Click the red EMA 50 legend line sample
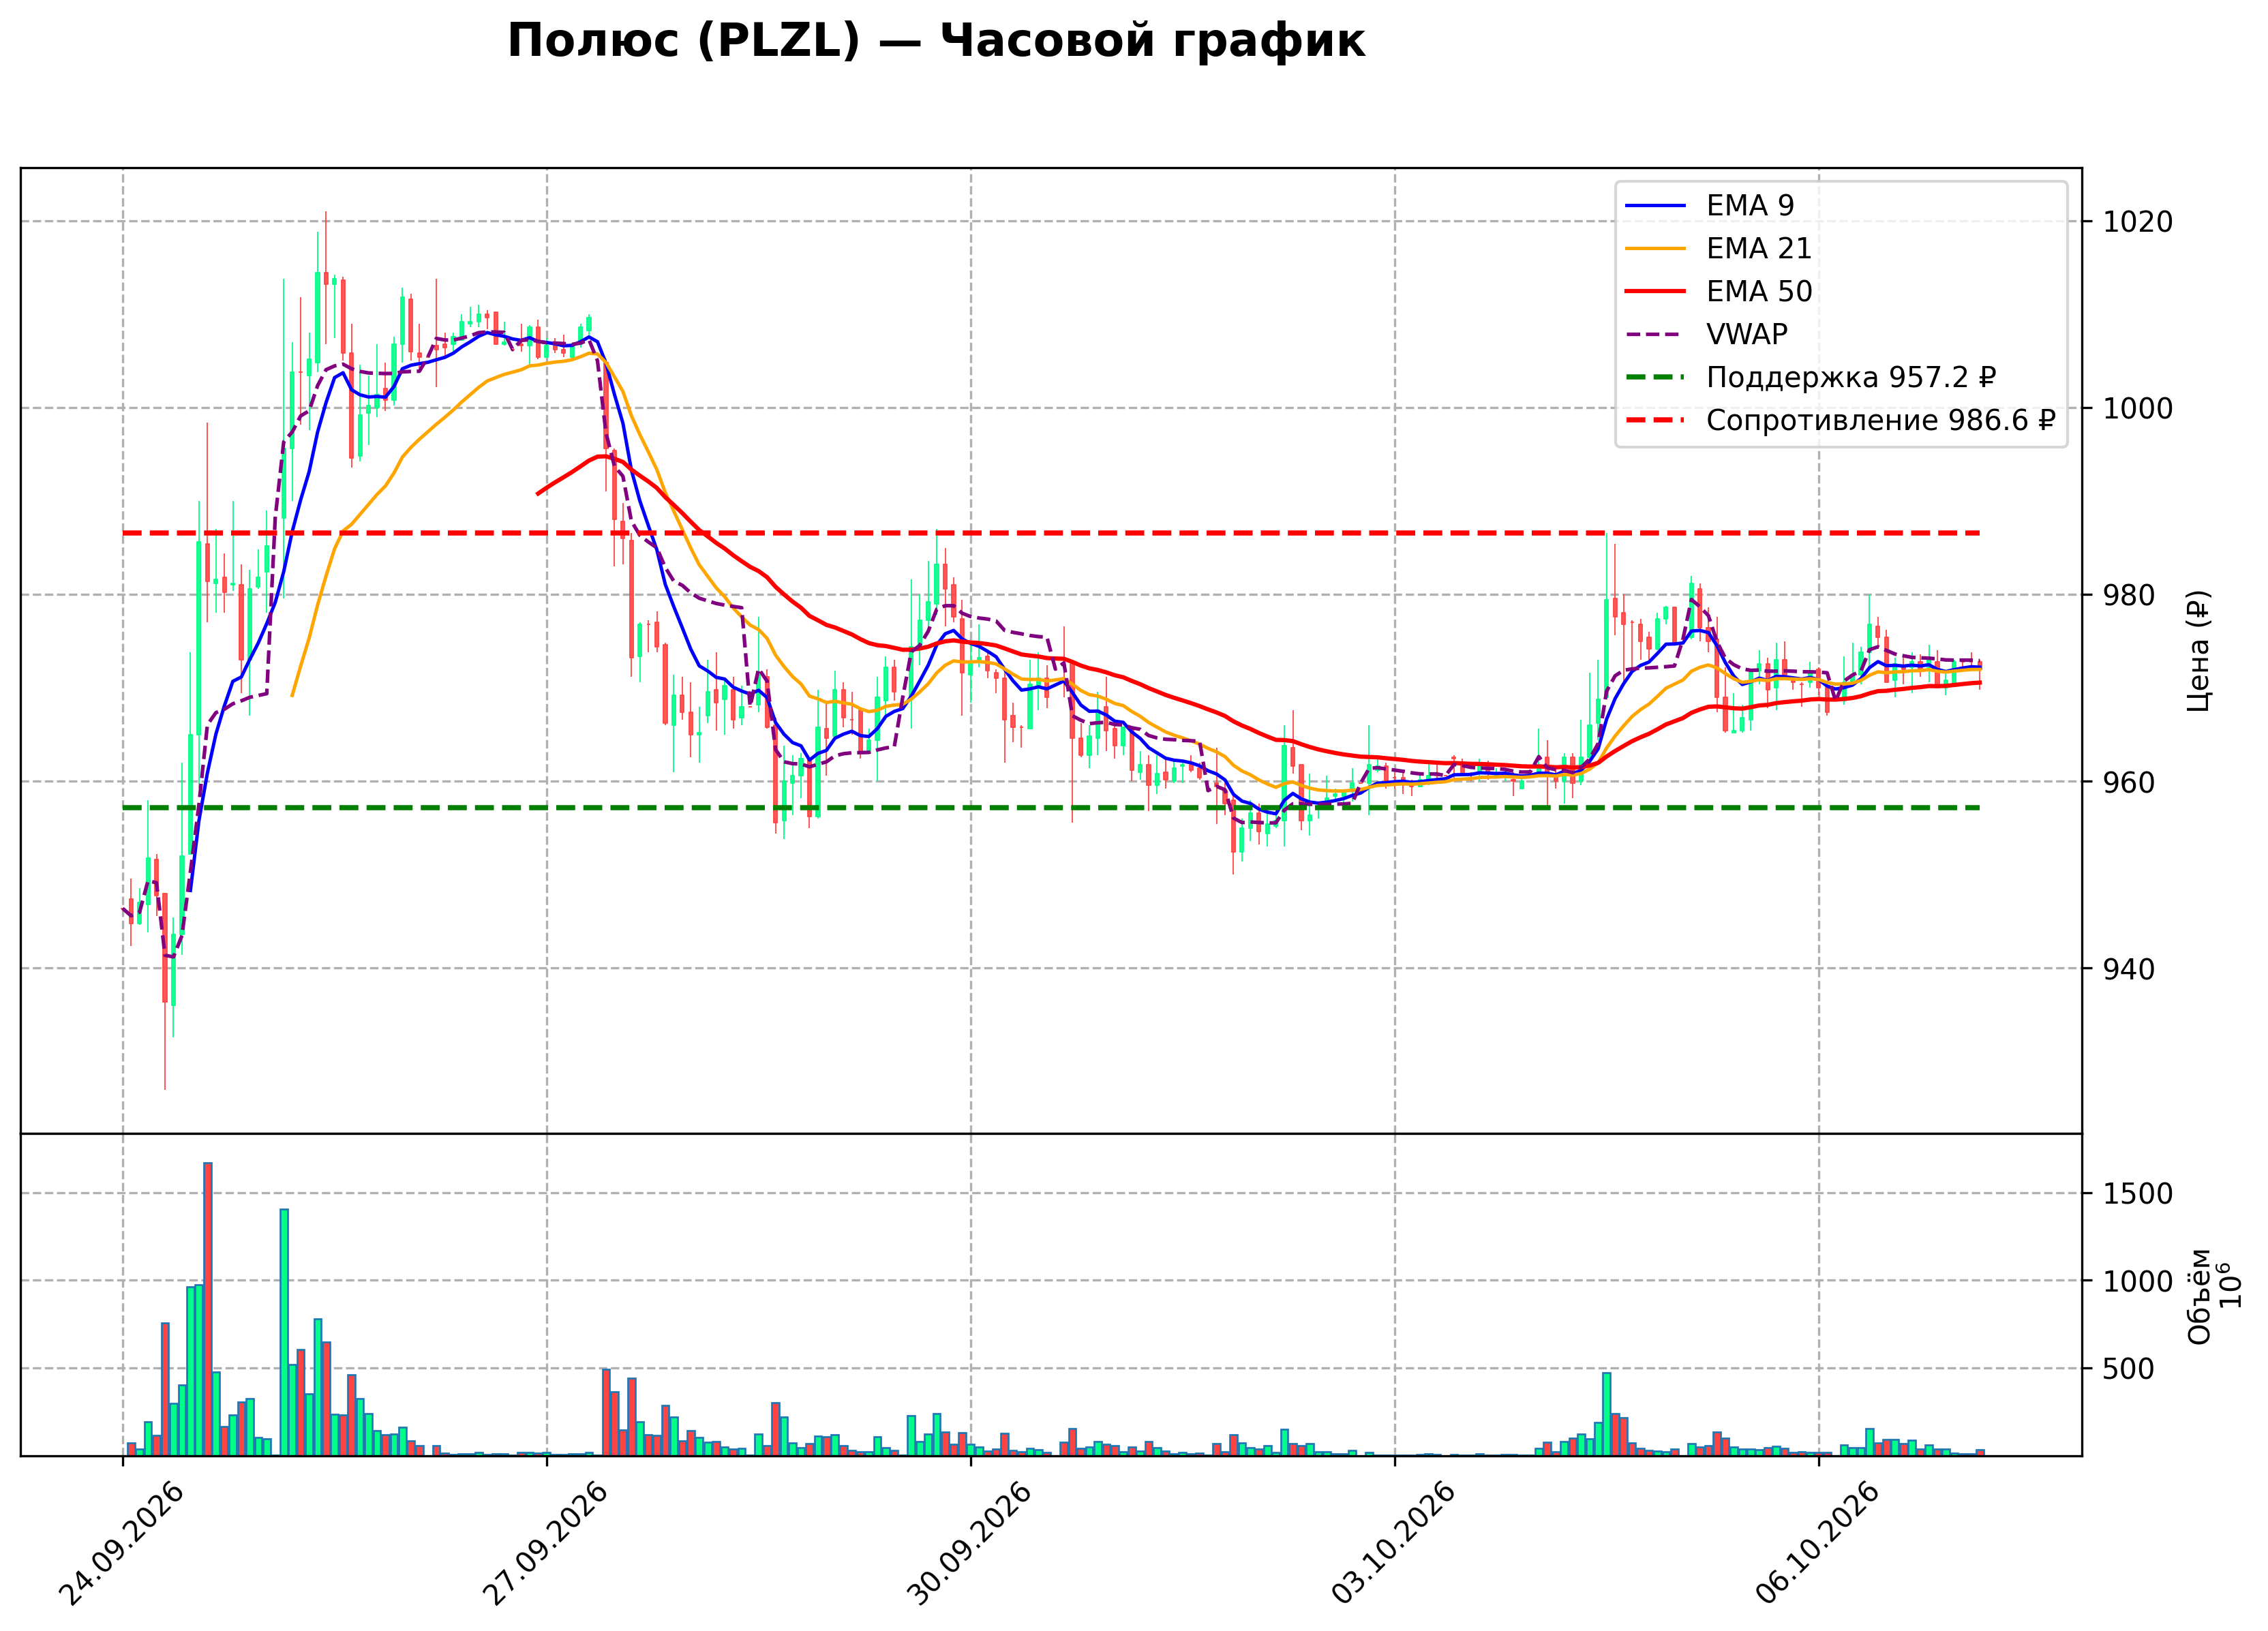Viewport: 2268px width, 1631px height. pyautogui.click(x=1655, y=292)
